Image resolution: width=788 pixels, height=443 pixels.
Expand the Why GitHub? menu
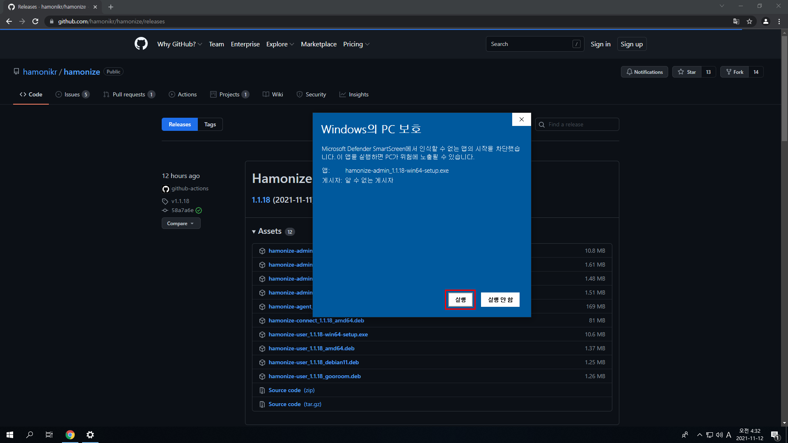(179, 44)
